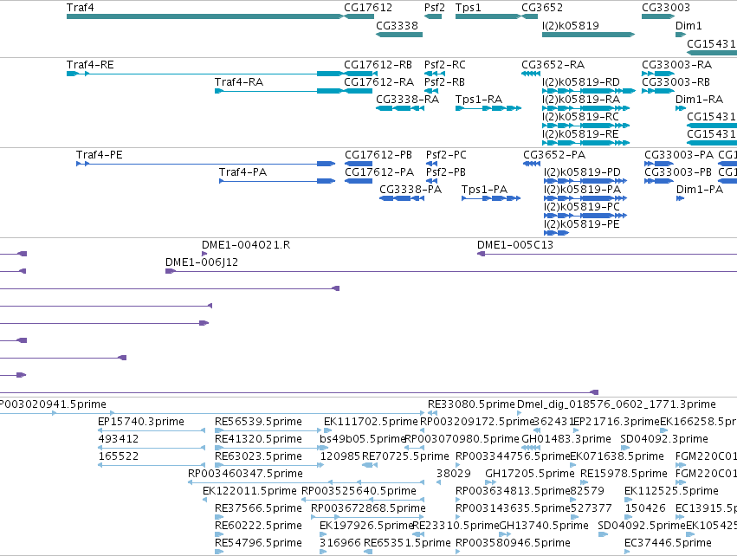Click the CG3652-RA transcript label
The height and width of the screenshot is (556, 737).
553,65
